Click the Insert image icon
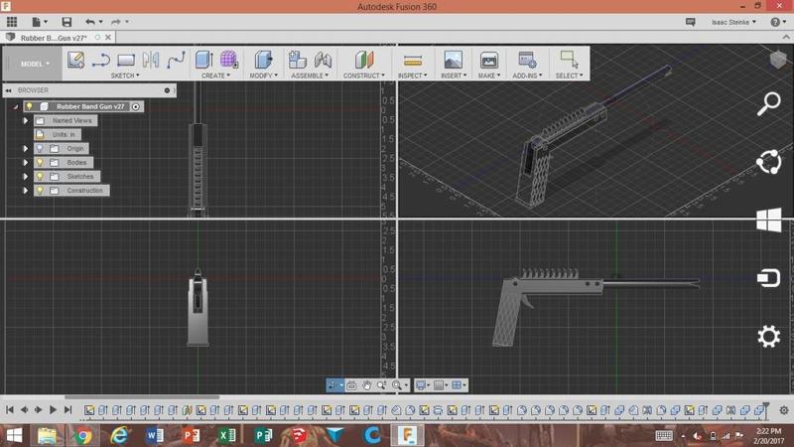This screenshot has height=447, width=794. click(453, 60)
